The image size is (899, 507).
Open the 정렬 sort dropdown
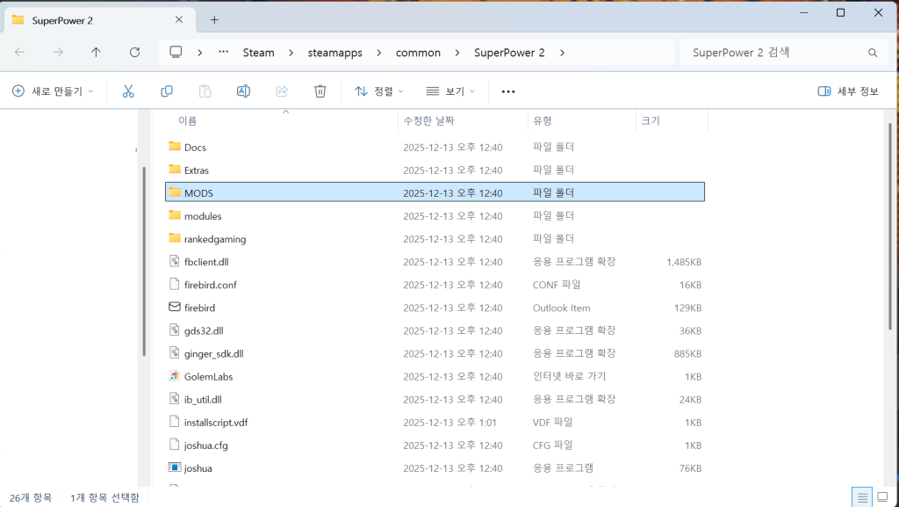point(379,91)
